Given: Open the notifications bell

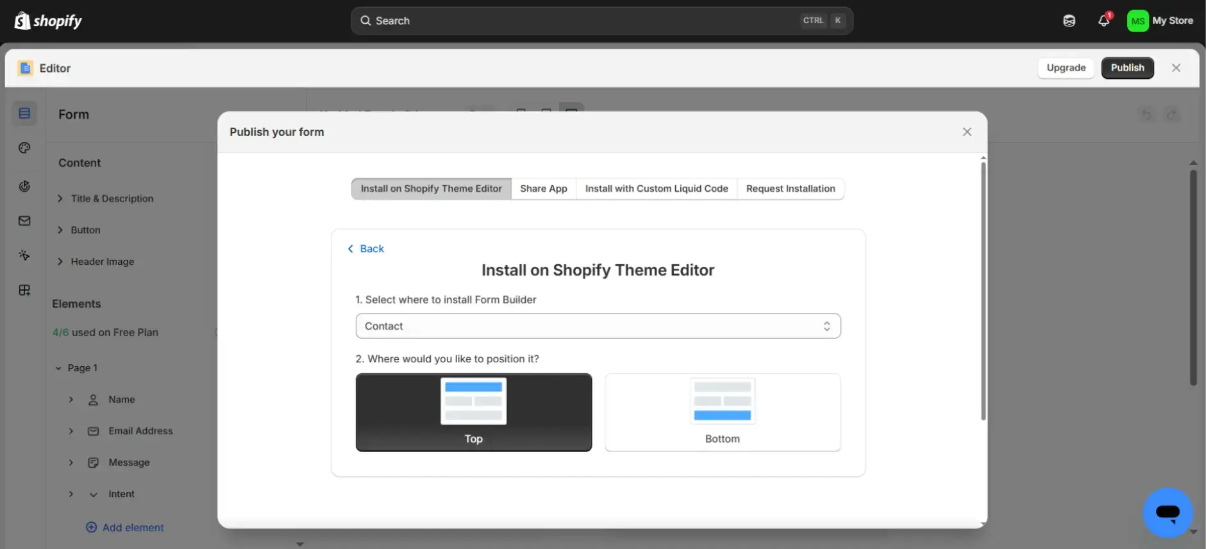Looking at the screenshot, I should [x=1103, y=21].
